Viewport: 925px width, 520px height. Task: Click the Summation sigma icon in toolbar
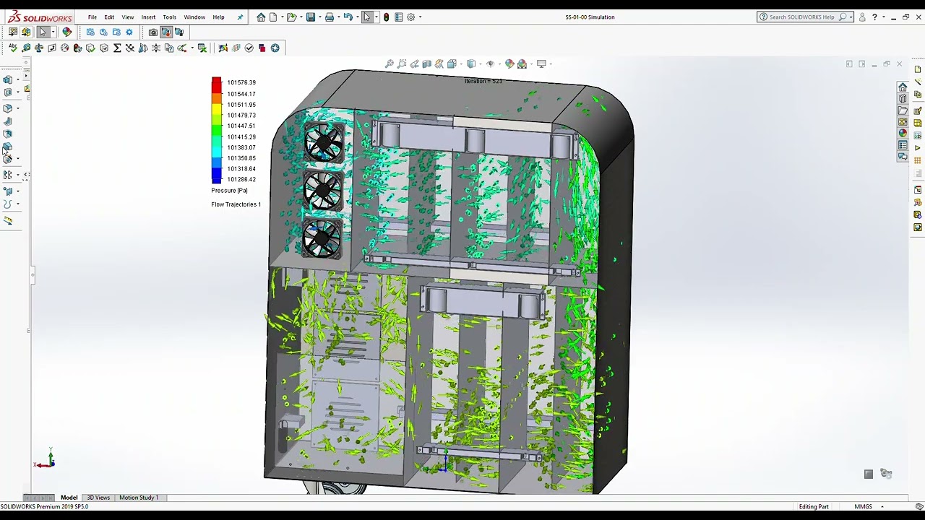point(117,48)
